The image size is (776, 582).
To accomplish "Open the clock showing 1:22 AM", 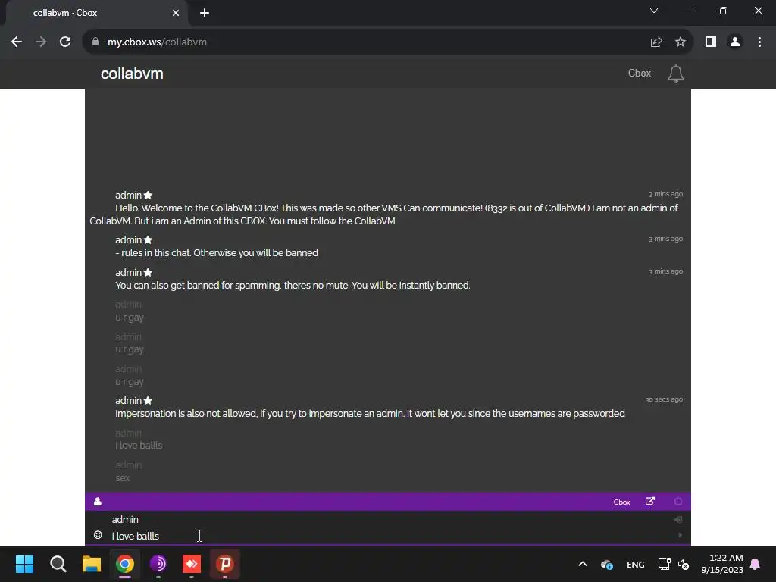I will click(722, 564).
